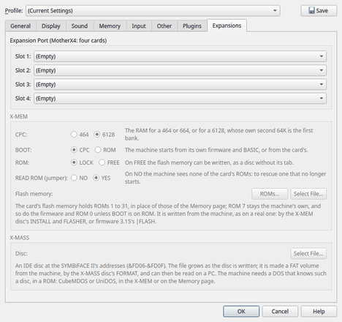Select the 6128 CPC radio button
Image resolution: width=342 pixels, height=322 pixels.
(x=104, y=135)
